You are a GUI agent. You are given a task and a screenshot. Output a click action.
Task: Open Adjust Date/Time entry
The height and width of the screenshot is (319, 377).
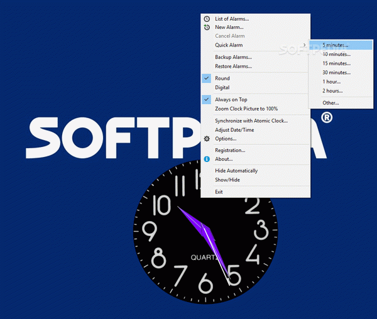[x=234, y=130]
